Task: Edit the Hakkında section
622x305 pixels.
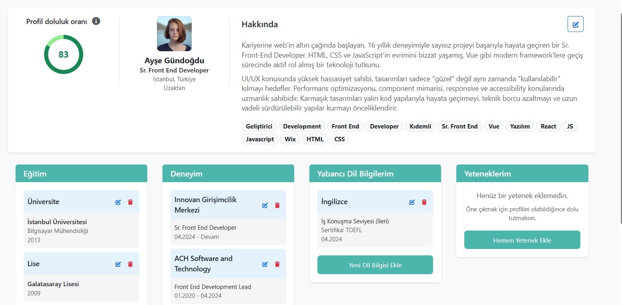Action: coord(575,24)
